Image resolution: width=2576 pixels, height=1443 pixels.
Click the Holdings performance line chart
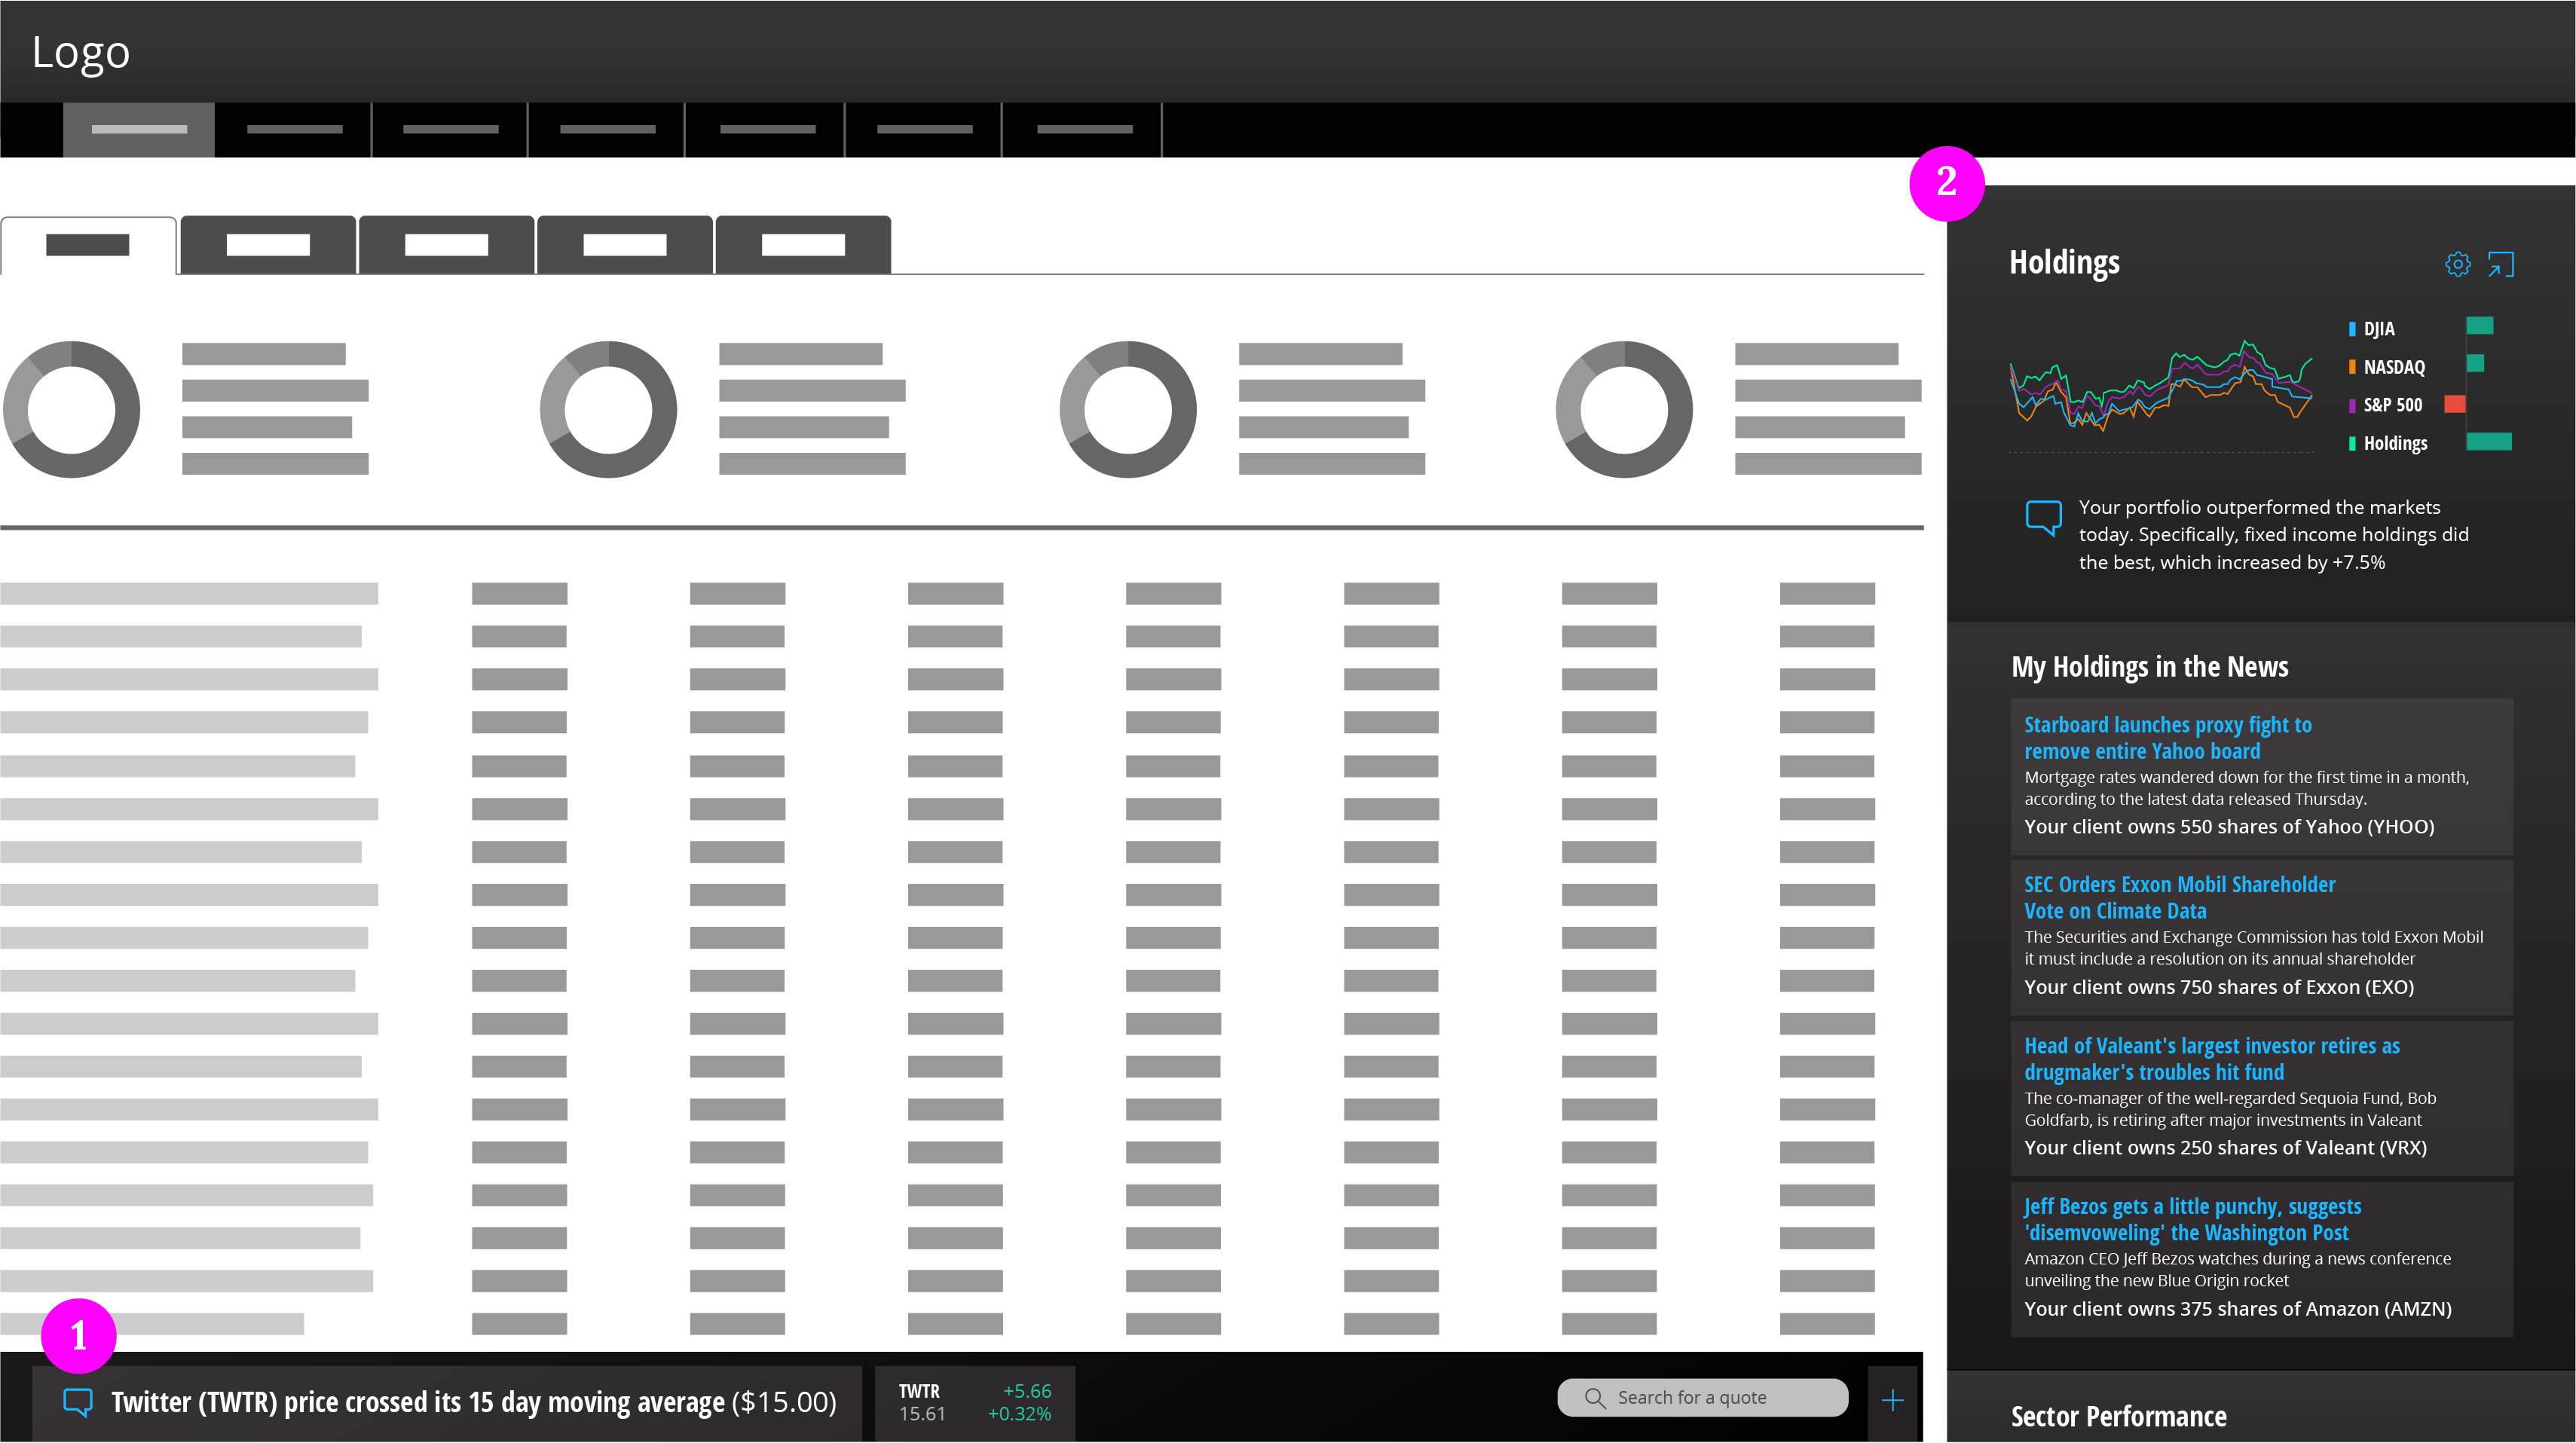[x=2161, y=386]
